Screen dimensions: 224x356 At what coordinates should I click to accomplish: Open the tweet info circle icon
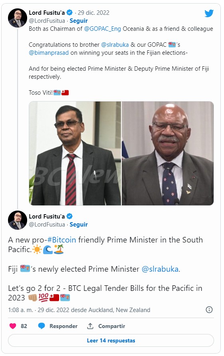(x=209, y=310)
